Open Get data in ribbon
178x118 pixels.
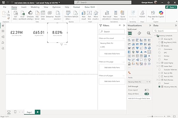point(15,15)
